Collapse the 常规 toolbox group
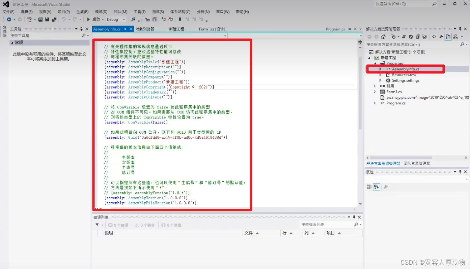 12,43
